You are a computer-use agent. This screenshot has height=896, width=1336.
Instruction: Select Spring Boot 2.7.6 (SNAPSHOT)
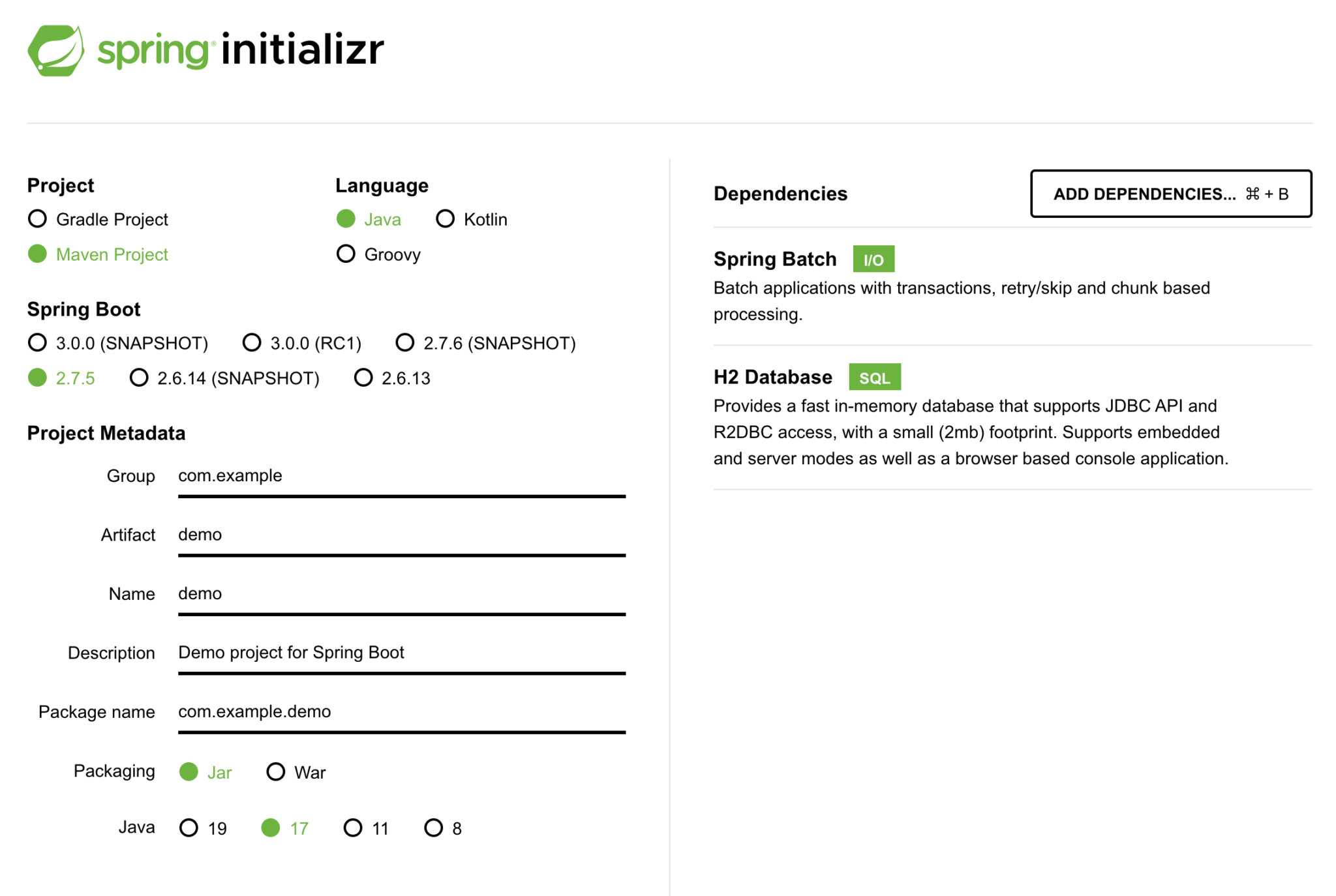click(405, 342)
